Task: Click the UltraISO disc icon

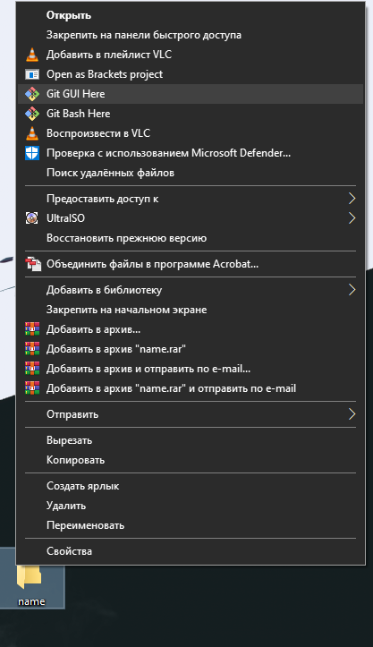Action: [32, 218]
